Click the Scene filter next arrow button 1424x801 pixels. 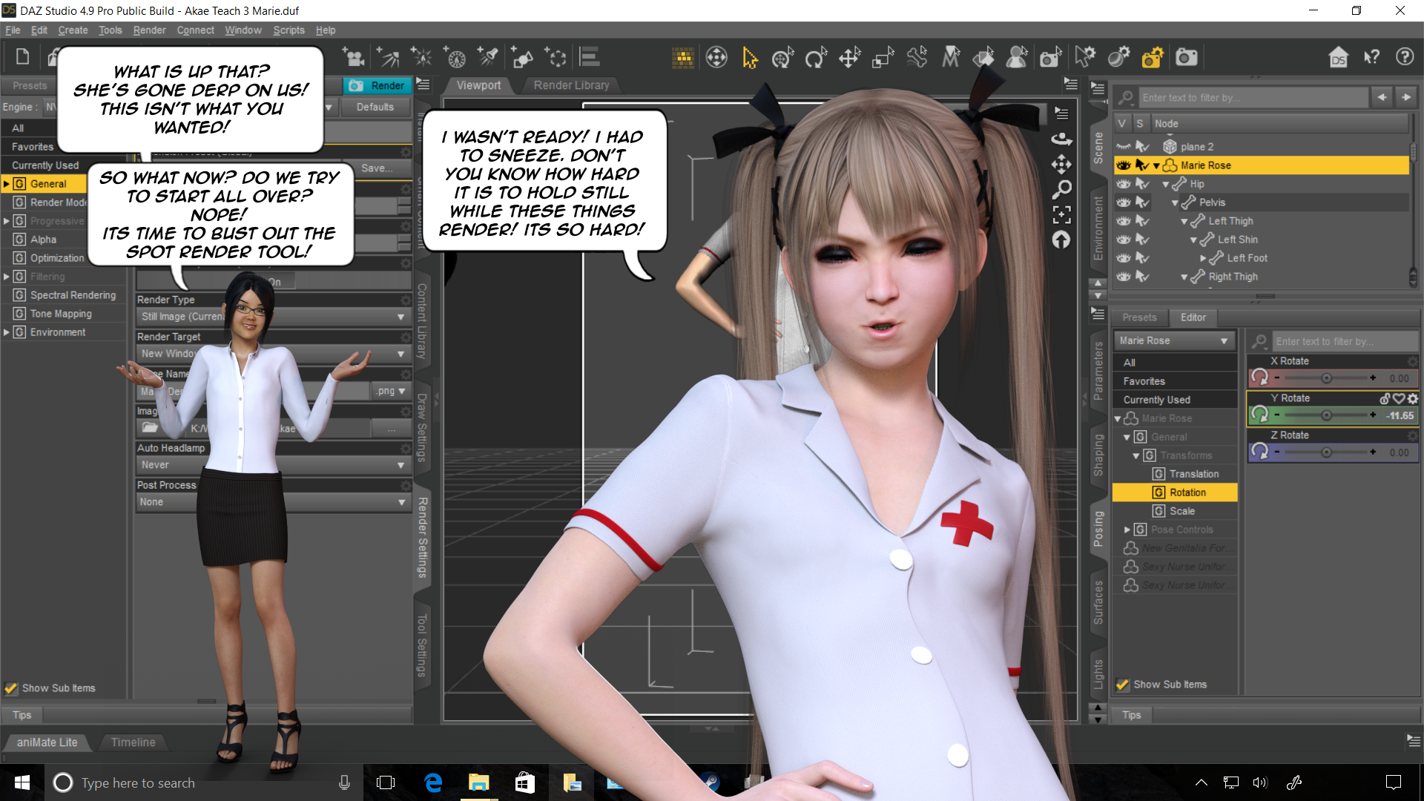pos(1406,97)
